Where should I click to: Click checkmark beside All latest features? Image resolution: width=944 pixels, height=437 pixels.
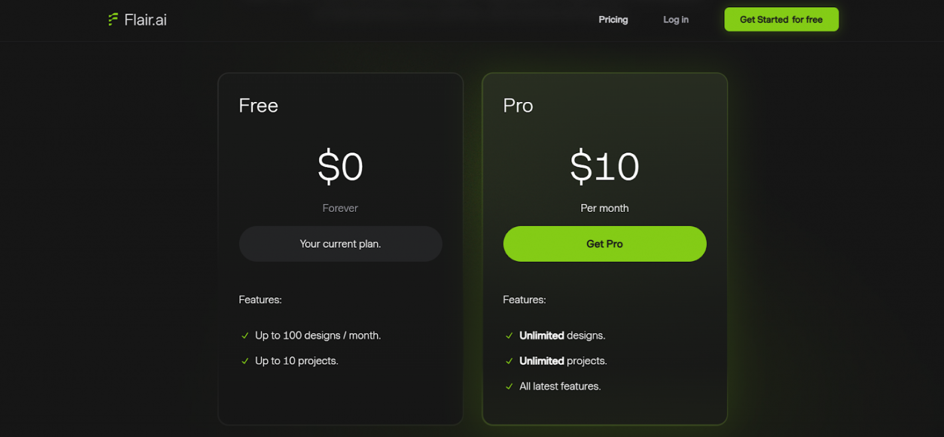[509, 386]
